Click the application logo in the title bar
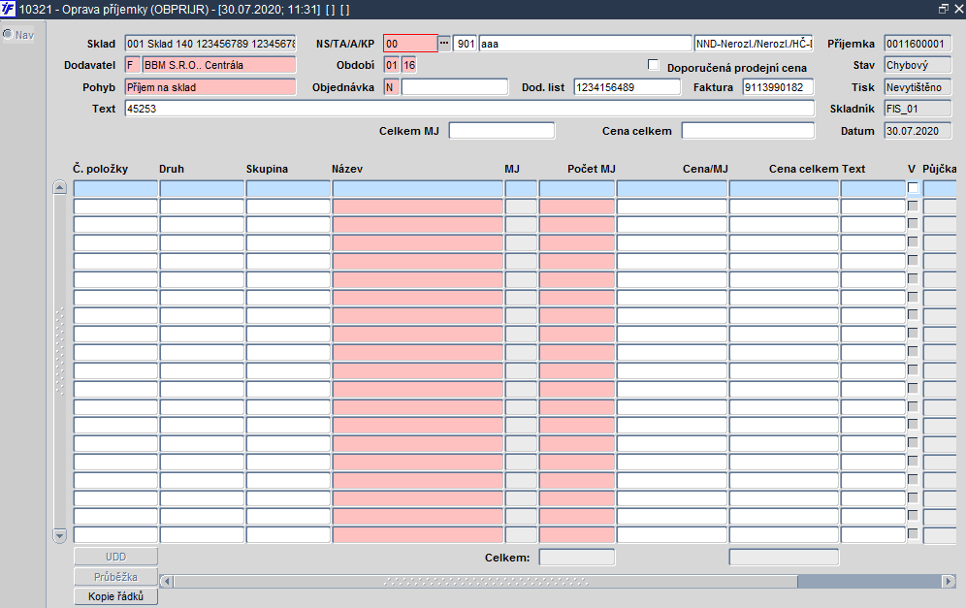The width and height of the screenshot is (966, 608). tap(8, 10)
